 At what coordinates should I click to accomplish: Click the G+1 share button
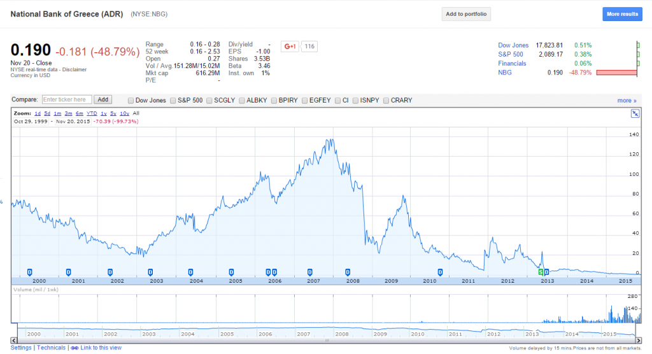pos(290,46)
